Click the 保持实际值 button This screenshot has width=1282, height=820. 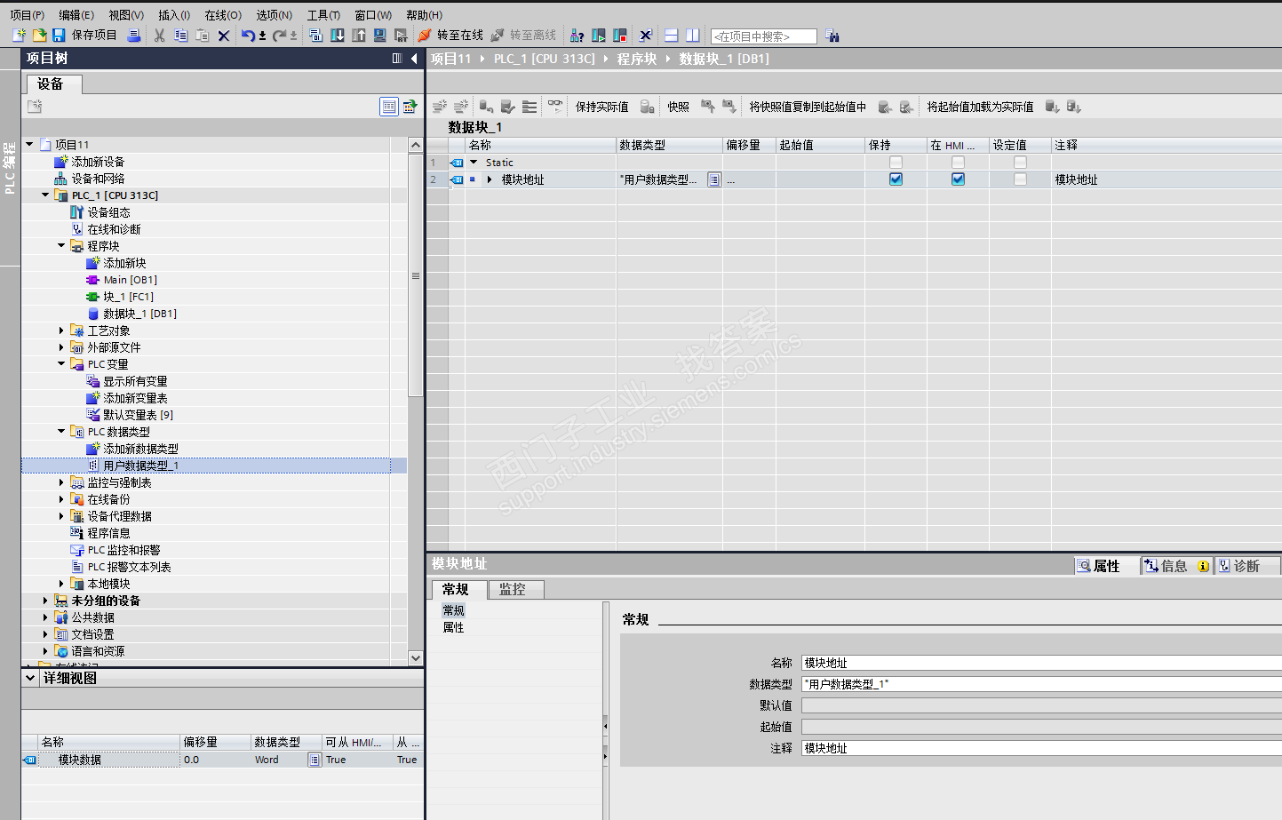[601, 107]
